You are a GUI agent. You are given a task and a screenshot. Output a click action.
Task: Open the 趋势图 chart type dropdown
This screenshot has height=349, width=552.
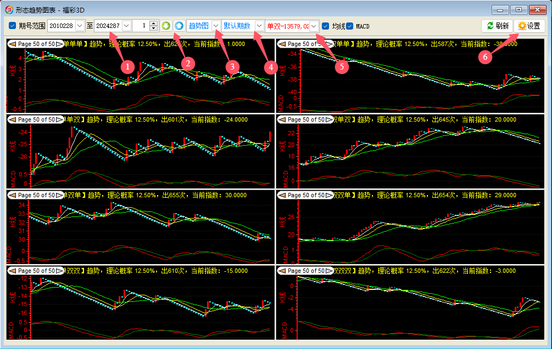(216, 26)
